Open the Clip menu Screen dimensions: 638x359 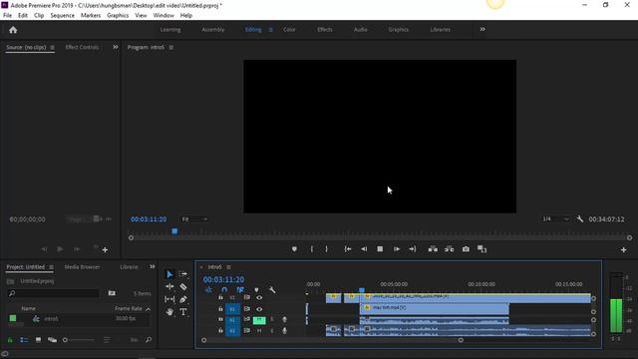pyautogui.click(x=39, y=16)
